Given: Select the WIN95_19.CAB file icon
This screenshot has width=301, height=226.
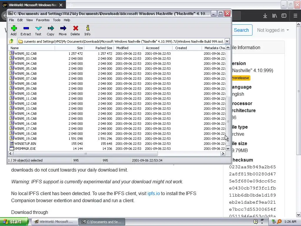Looking at the screenshot, I should click(x=12, y=138).
